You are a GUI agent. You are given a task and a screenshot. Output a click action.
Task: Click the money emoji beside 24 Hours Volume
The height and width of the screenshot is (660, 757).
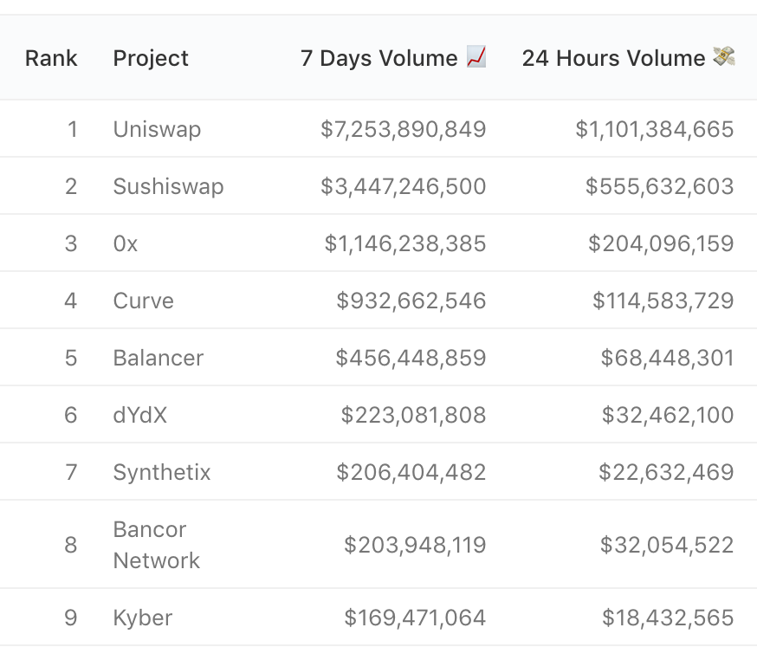pos(723,57)
